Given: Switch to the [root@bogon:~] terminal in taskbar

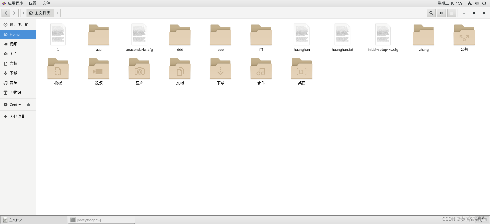Looking at the screenshot, I should point(101,220).
